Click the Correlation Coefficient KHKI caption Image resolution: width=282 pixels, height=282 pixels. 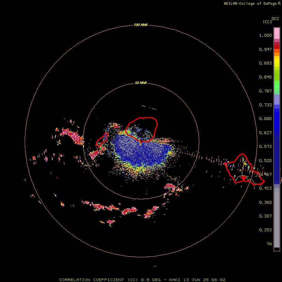(142, 280)
